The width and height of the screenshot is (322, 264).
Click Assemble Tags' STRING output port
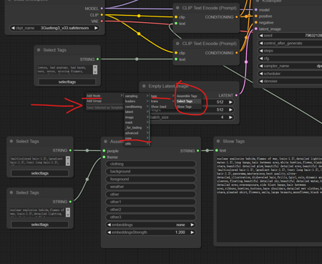(x=198, y=151)
